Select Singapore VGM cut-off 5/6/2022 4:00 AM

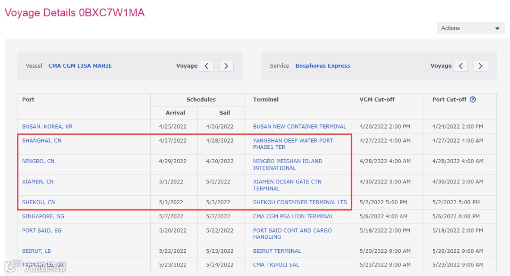383,216
